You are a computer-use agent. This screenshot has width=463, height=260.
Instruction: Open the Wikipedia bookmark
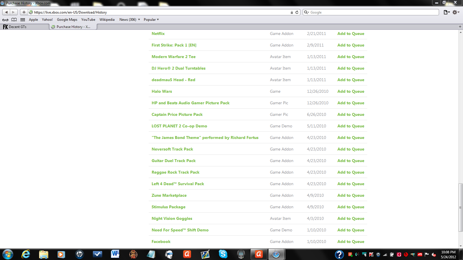click(107, 20)
